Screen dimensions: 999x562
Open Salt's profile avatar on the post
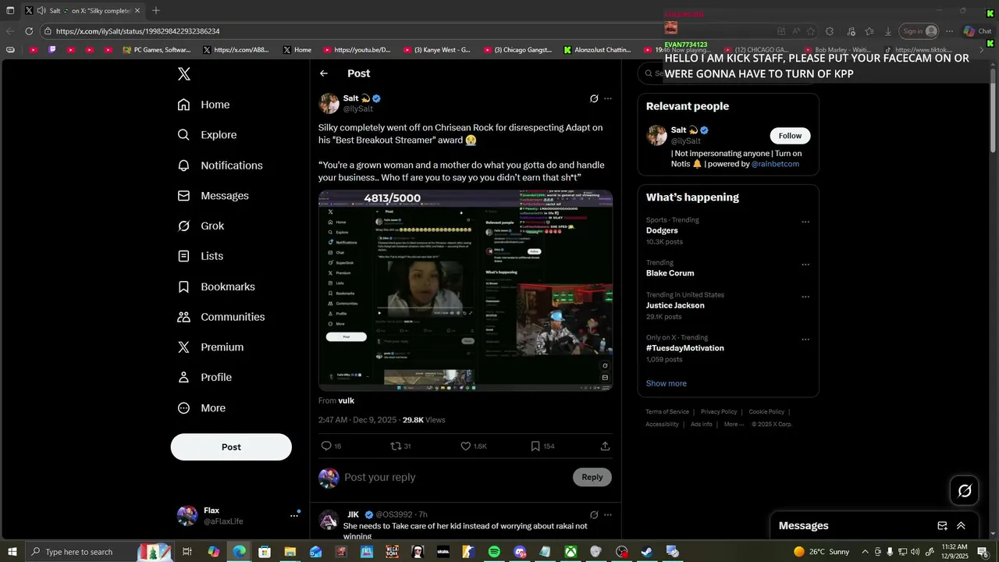329,103
